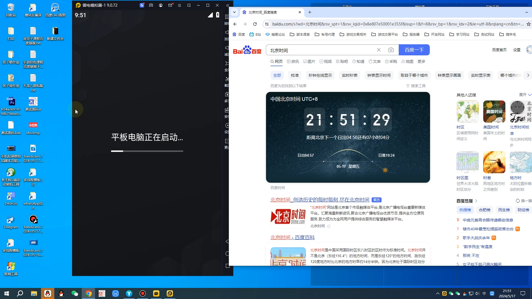
Task: Open the LDPlayer lightning boost icon
Action: [x=142, y=5]
